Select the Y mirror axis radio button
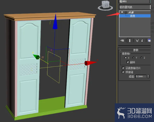154x122 pixels. point(133,58)
